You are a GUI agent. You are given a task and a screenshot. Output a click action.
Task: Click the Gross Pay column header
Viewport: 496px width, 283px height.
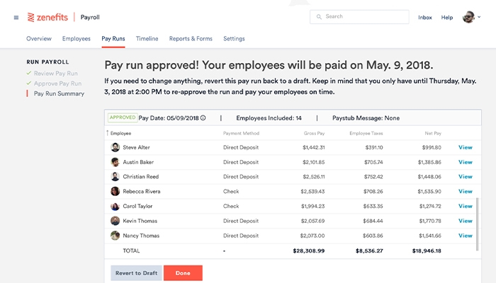[314, 133]
